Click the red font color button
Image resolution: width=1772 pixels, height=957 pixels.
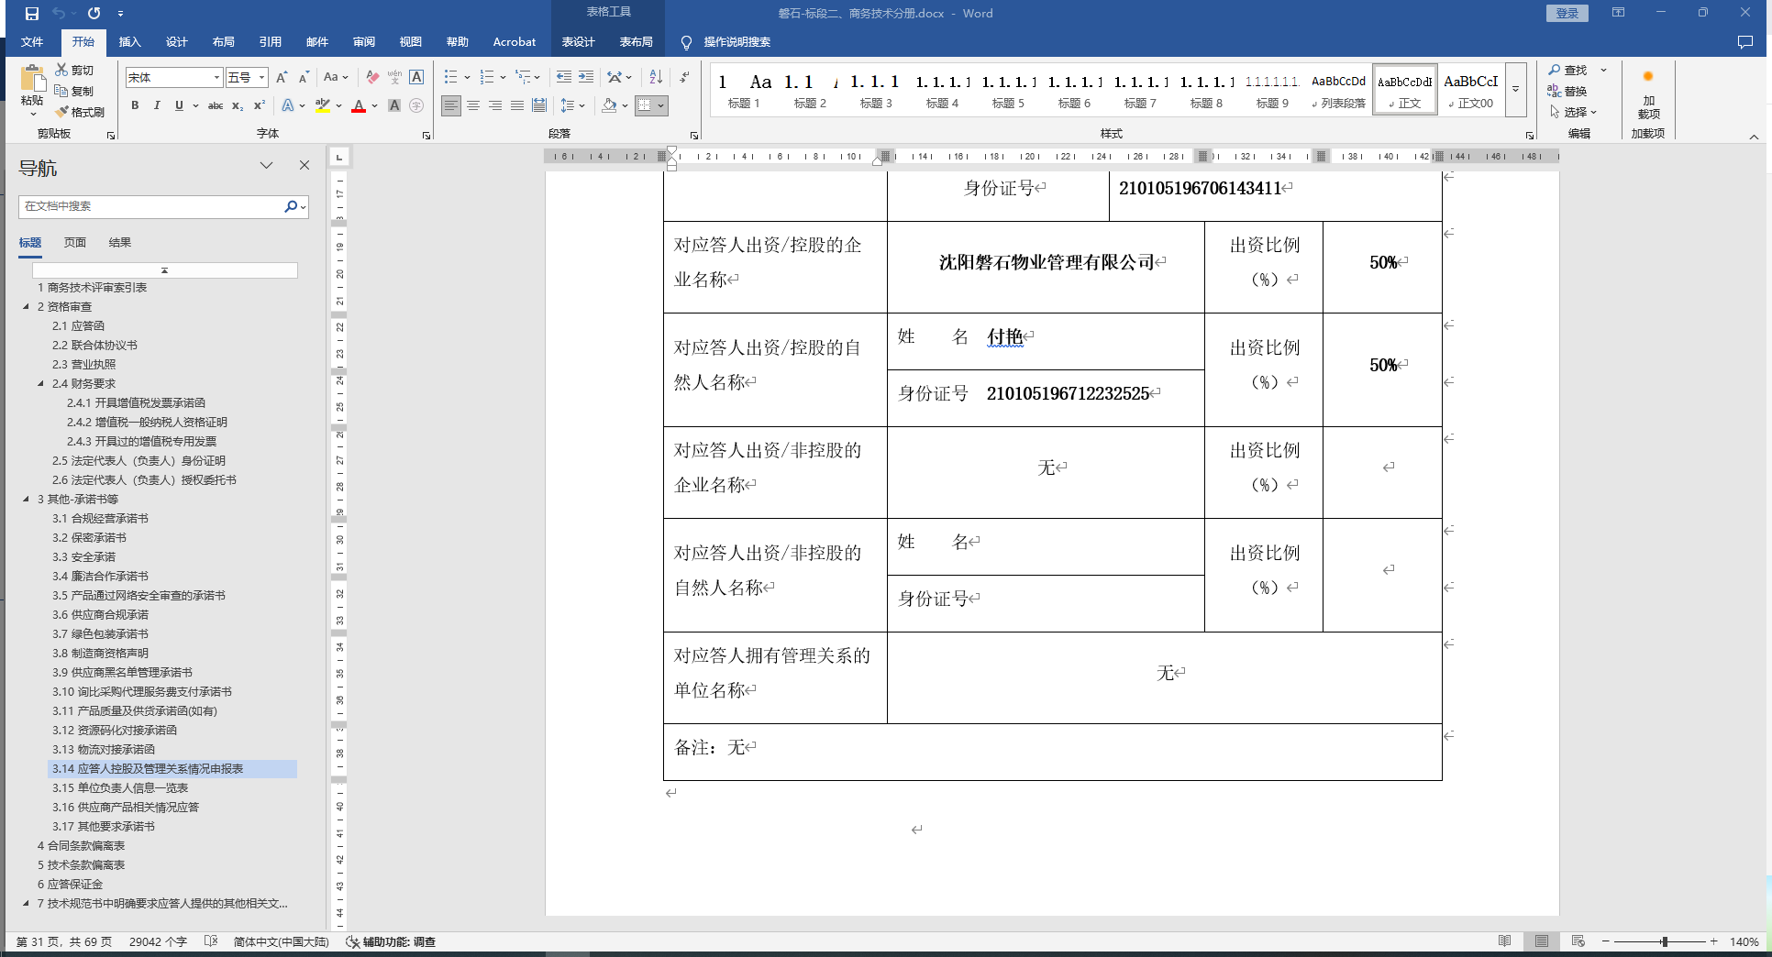[359, 105]
